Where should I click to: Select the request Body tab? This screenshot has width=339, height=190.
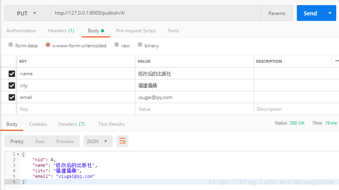[x=96, y=31]
